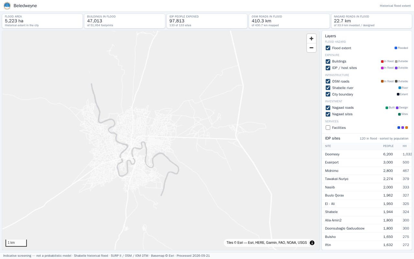
Task: Hide the IDP / host sites layer
Action: 328,68
